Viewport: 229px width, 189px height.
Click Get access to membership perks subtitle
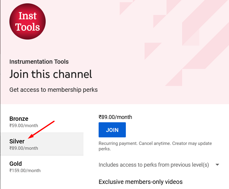coord(54,90)
